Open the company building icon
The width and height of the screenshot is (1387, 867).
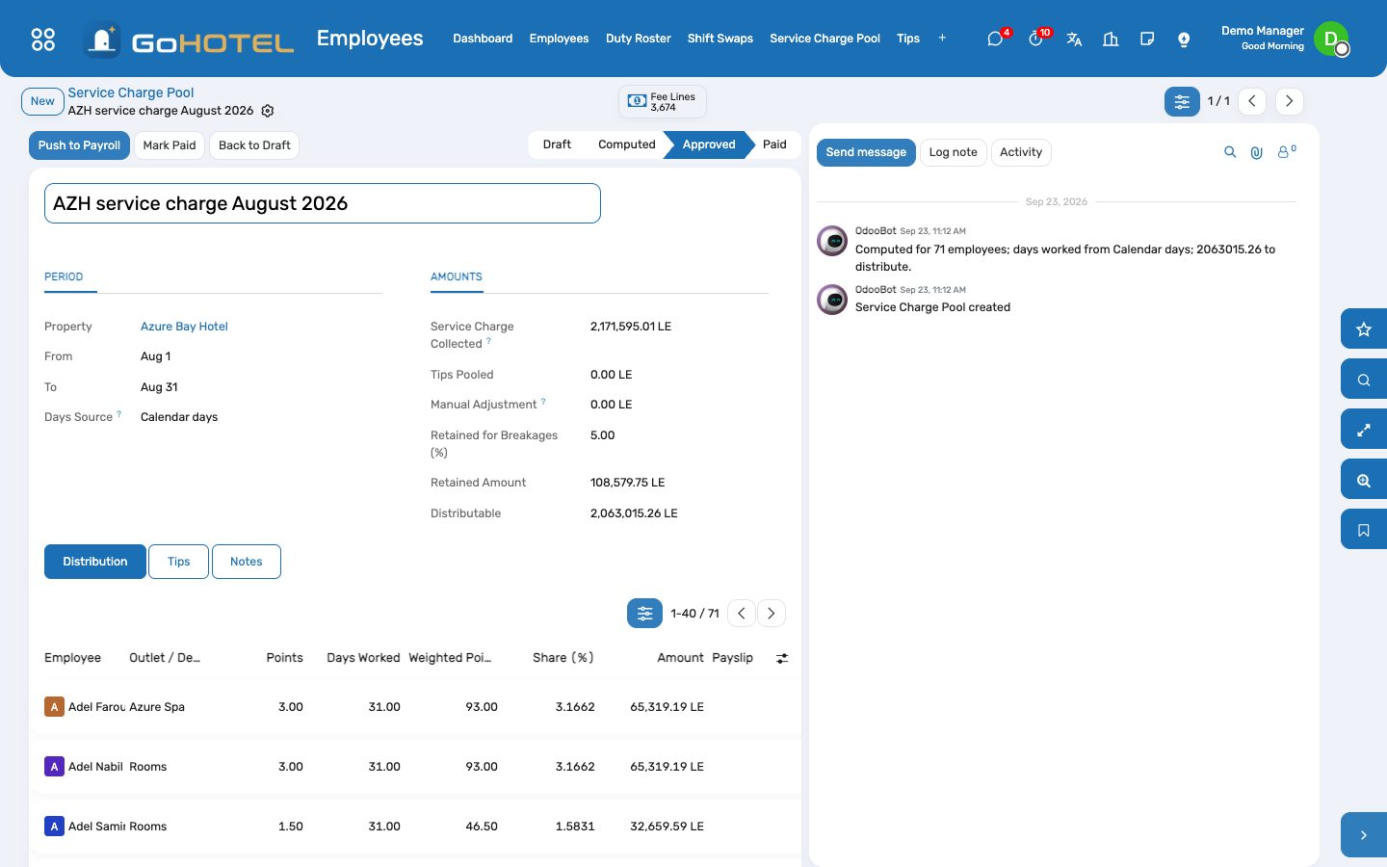tap(1111, 39)
